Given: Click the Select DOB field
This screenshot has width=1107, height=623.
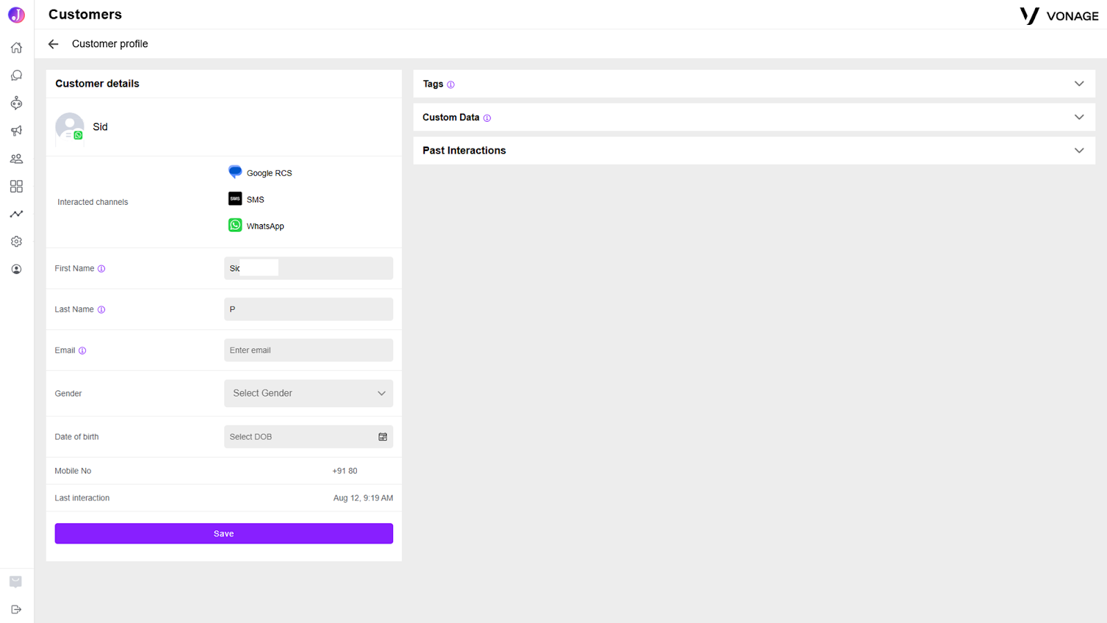Looking at the screenshot, I should tap(309, 437).
